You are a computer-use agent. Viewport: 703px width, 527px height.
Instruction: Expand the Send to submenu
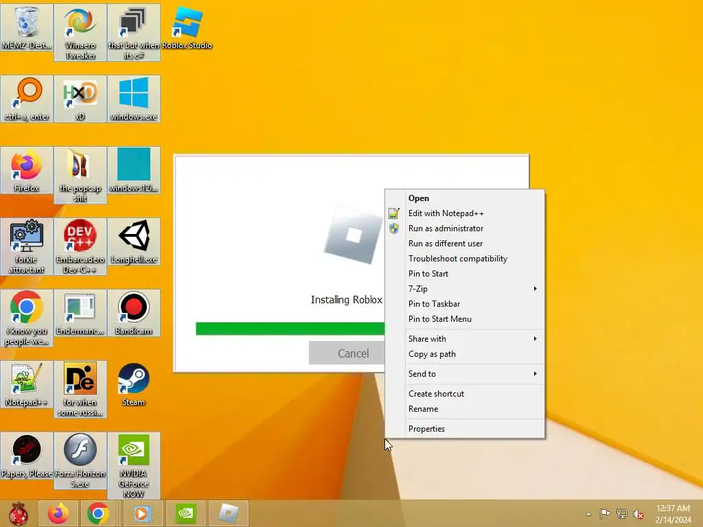465,374
